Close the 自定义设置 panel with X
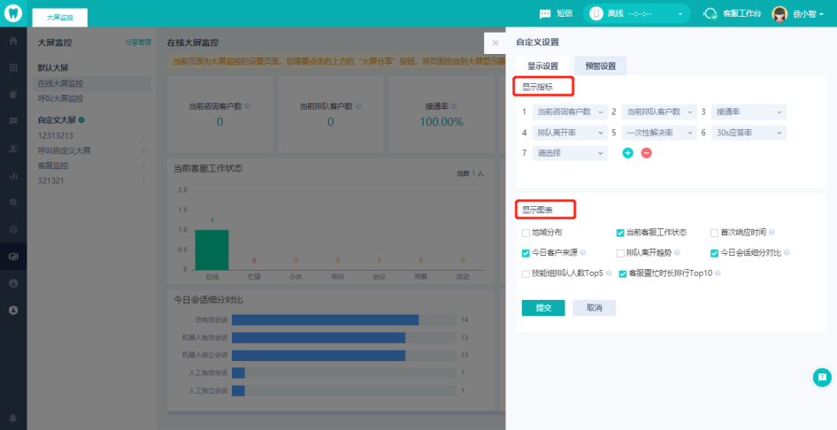The image size is (837, 430). (x=495, y=42)
